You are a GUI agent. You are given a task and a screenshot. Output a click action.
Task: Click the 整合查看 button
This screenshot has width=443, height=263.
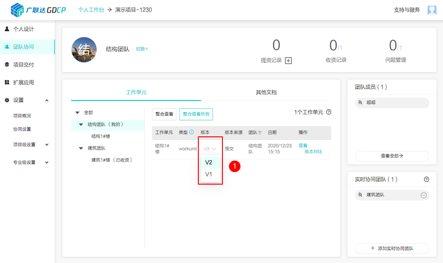164,114
